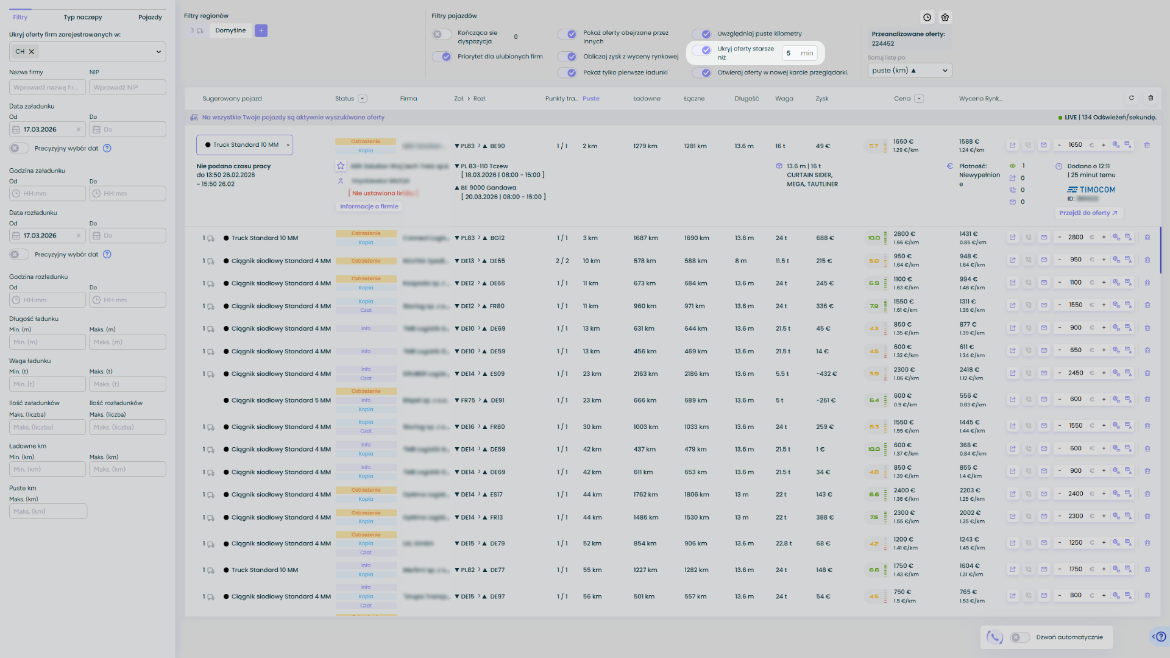Click the trash icon in the table header
1170x658 pixels.
coord(1150,98)
